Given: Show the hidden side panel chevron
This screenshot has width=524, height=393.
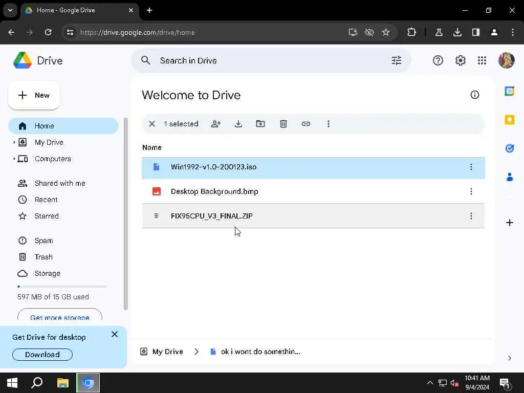Looking at the screenshot, I should pyautogui.click(x=509, y=358).
